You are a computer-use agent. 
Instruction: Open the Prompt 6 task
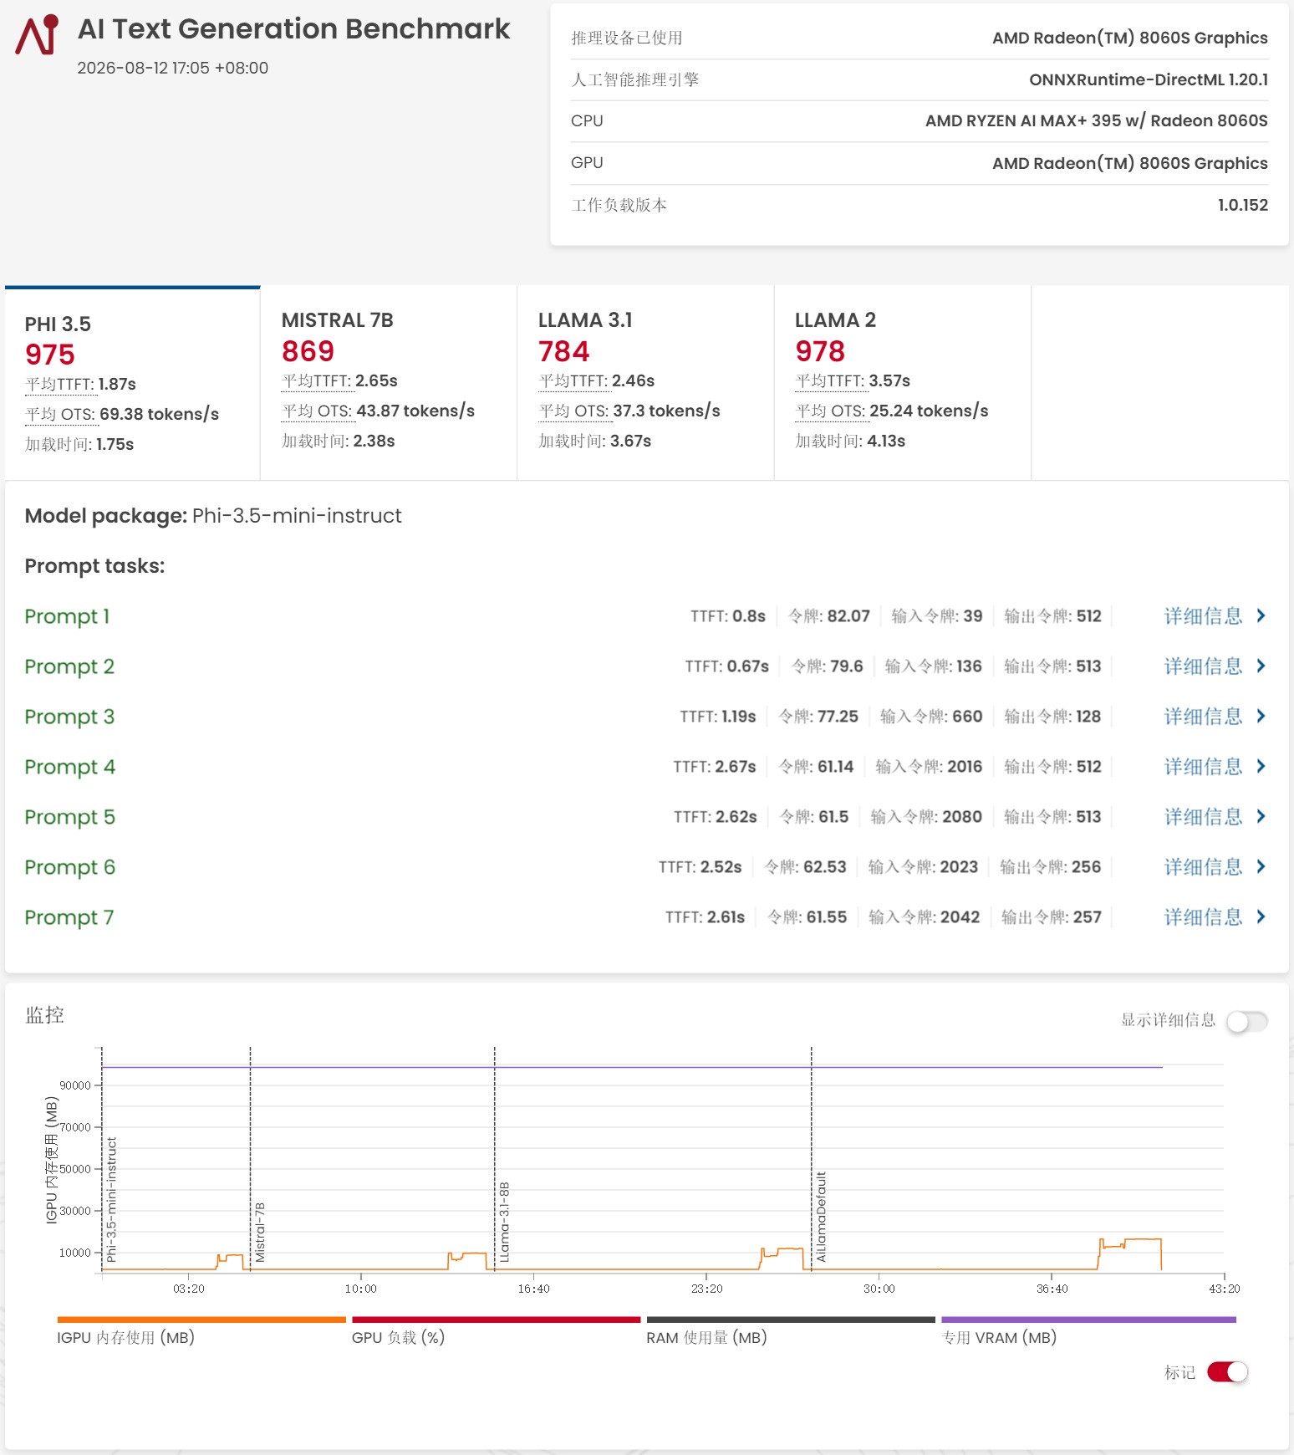point(69,867)
